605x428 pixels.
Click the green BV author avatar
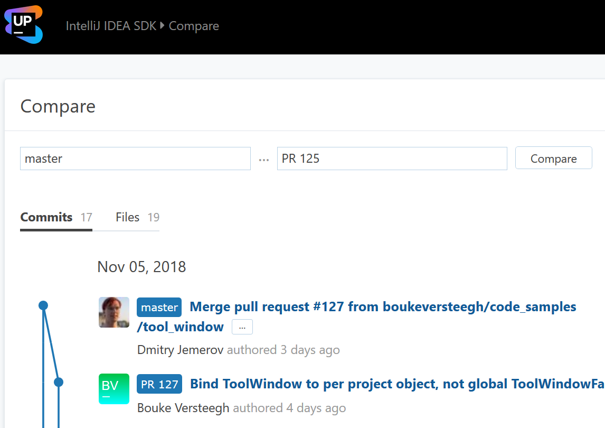[114, 389]
